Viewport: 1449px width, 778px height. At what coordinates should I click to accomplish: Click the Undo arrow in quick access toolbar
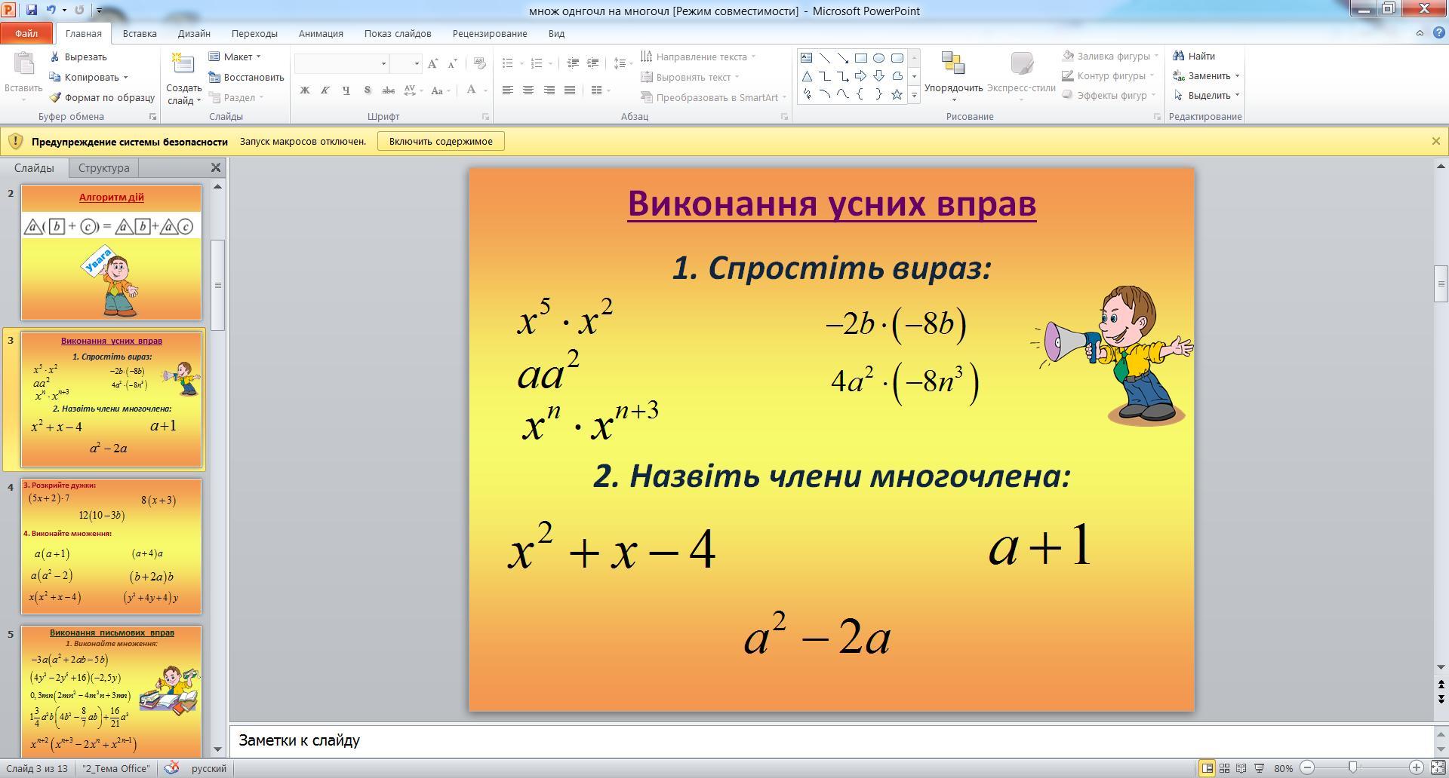click(x=51, y=10)
